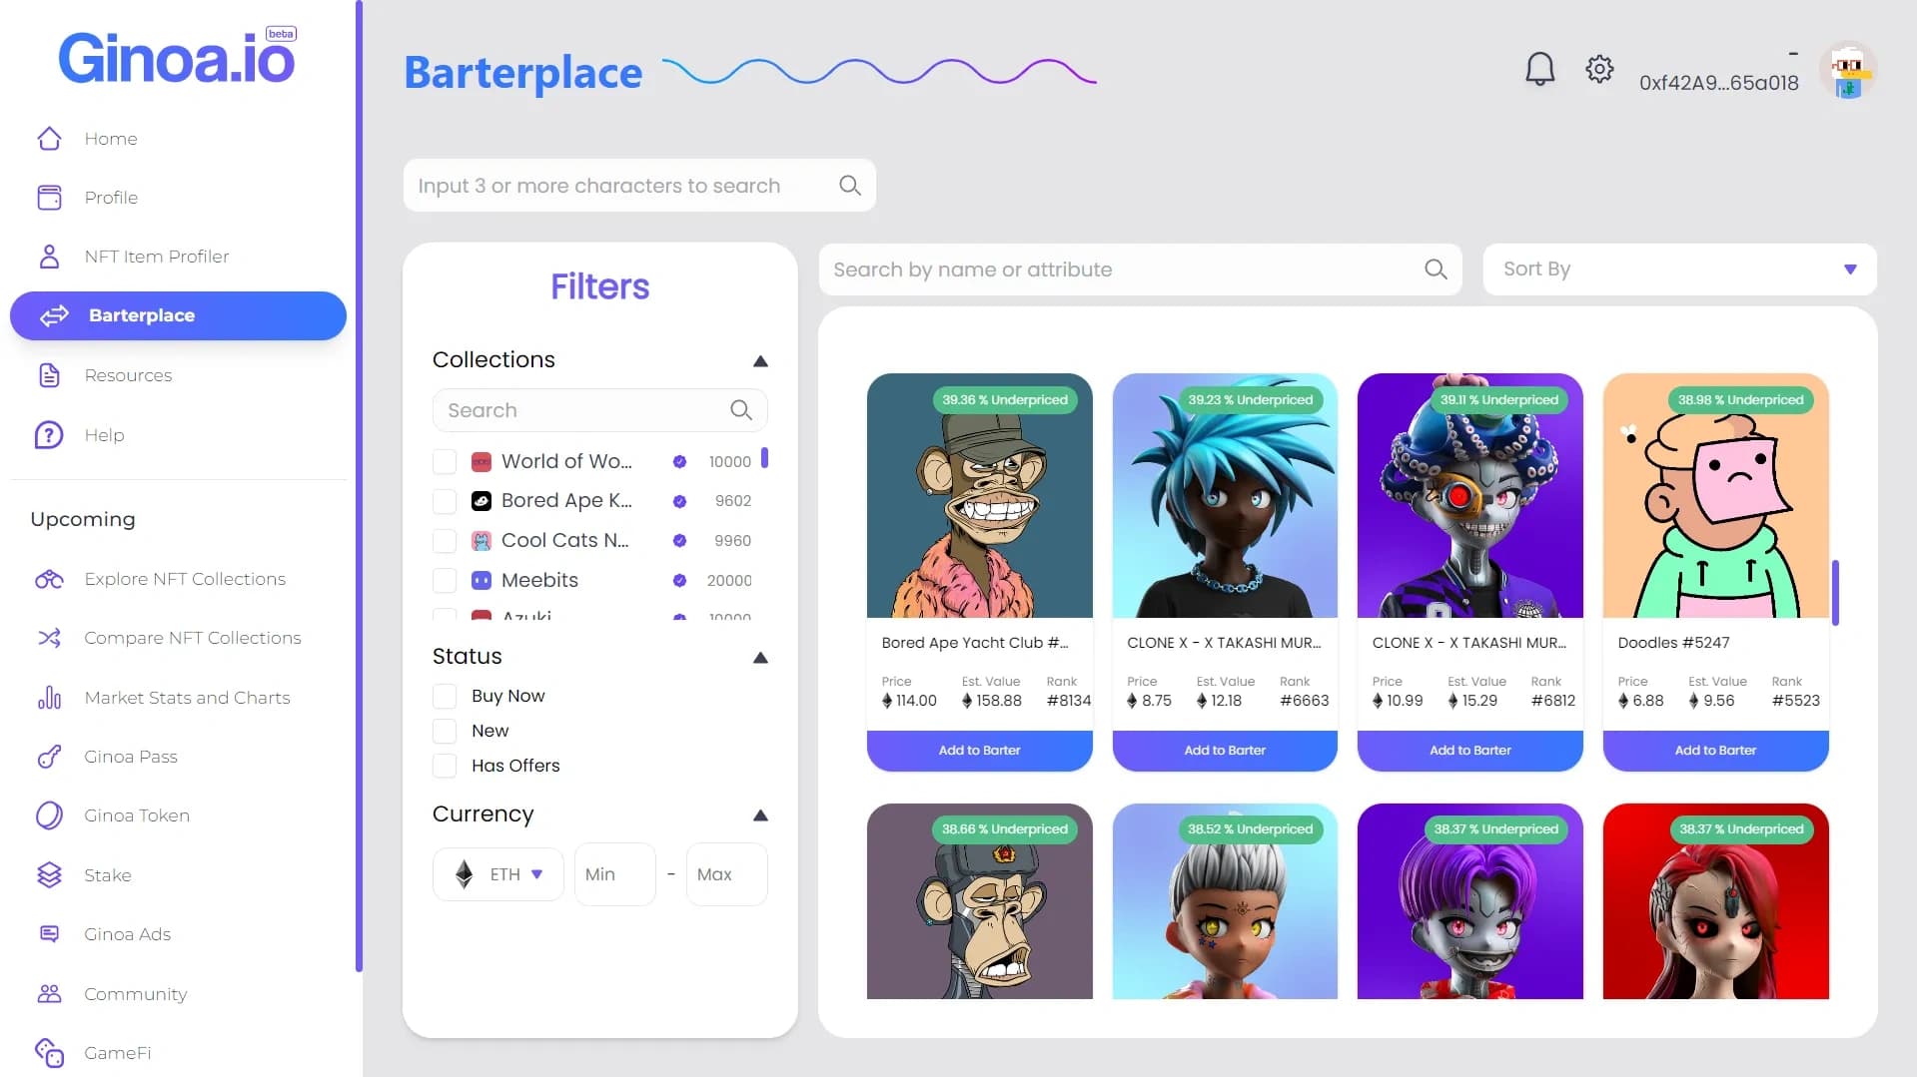Click the Community people icon
The height and width of the screenshot is (1077, 1917).
coord(49,994)
